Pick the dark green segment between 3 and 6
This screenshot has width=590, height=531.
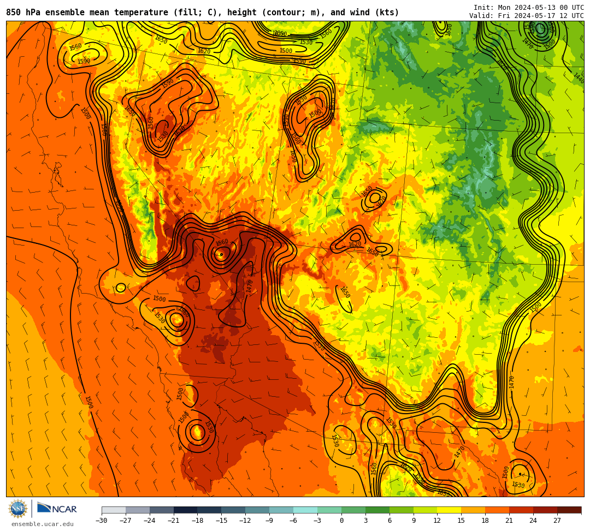377,510
